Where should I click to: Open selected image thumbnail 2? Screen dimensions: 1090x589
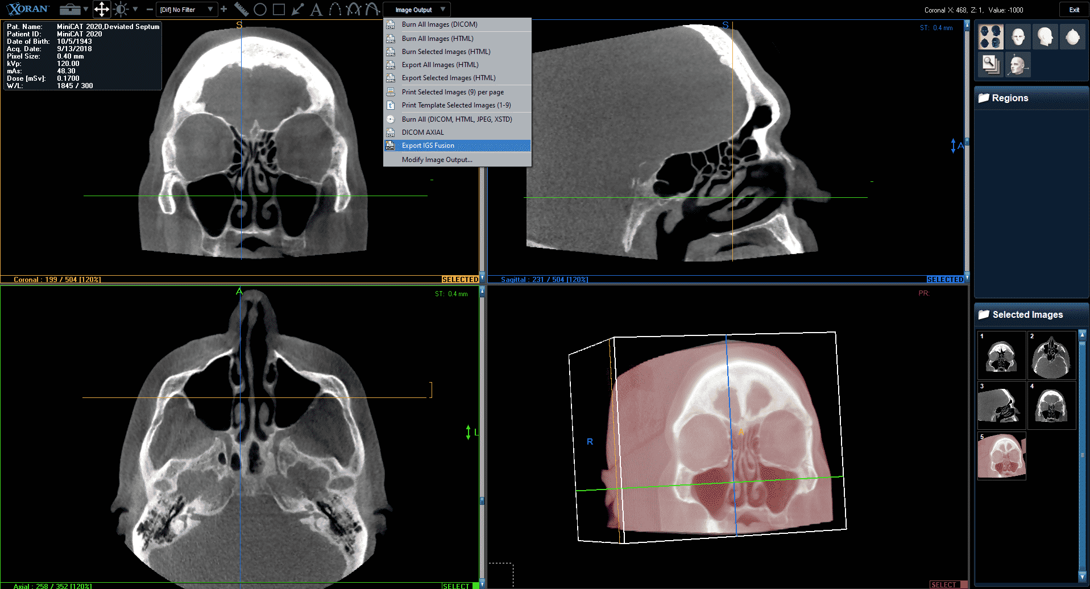(x=1052, y=355)
